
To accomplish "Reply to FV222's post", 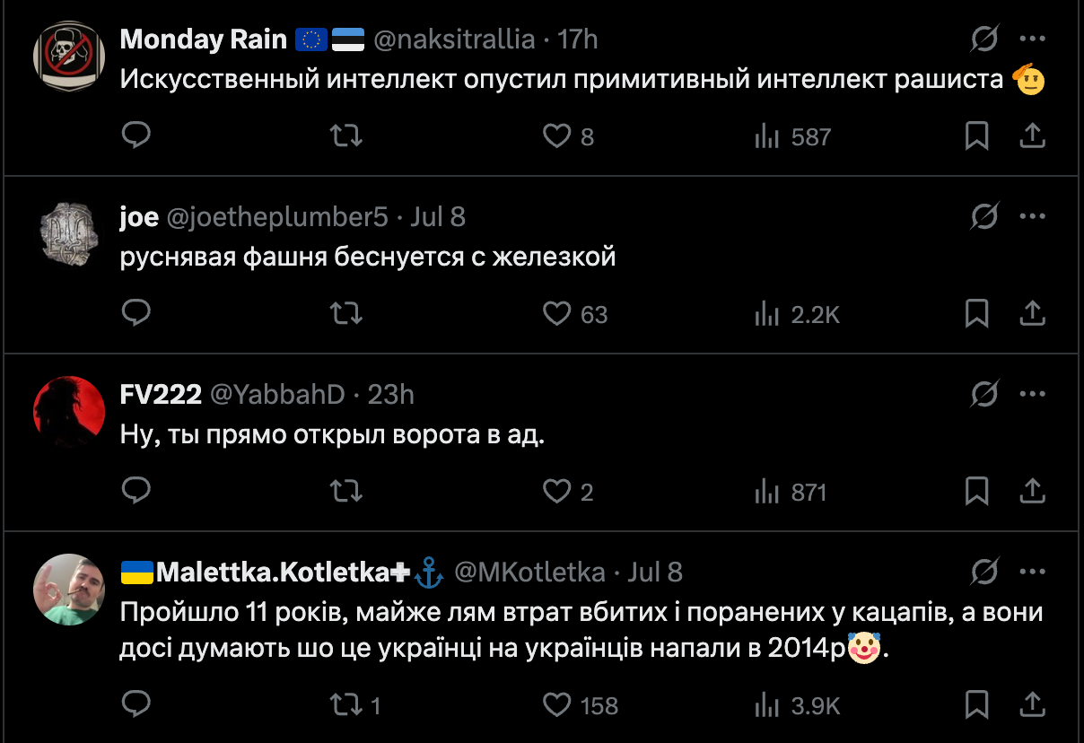I will (135, 492).
